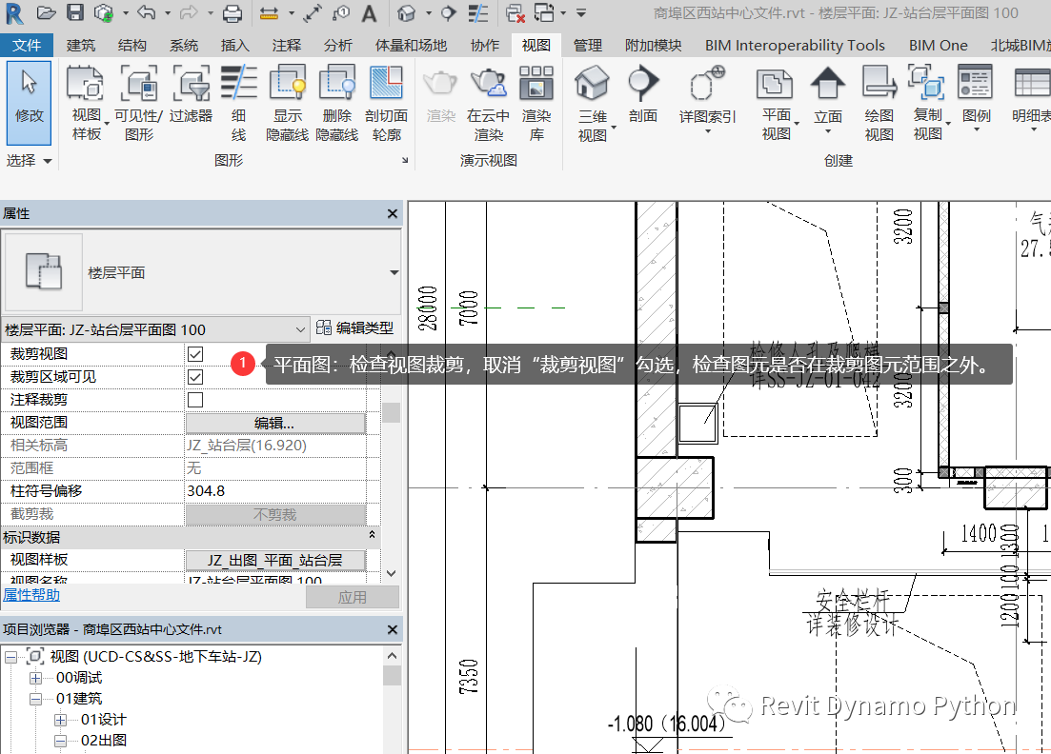This screenshot has height=754, width=1051.
Task: Switch to the 建筑 ribbon tab
Action: [81, 45]
